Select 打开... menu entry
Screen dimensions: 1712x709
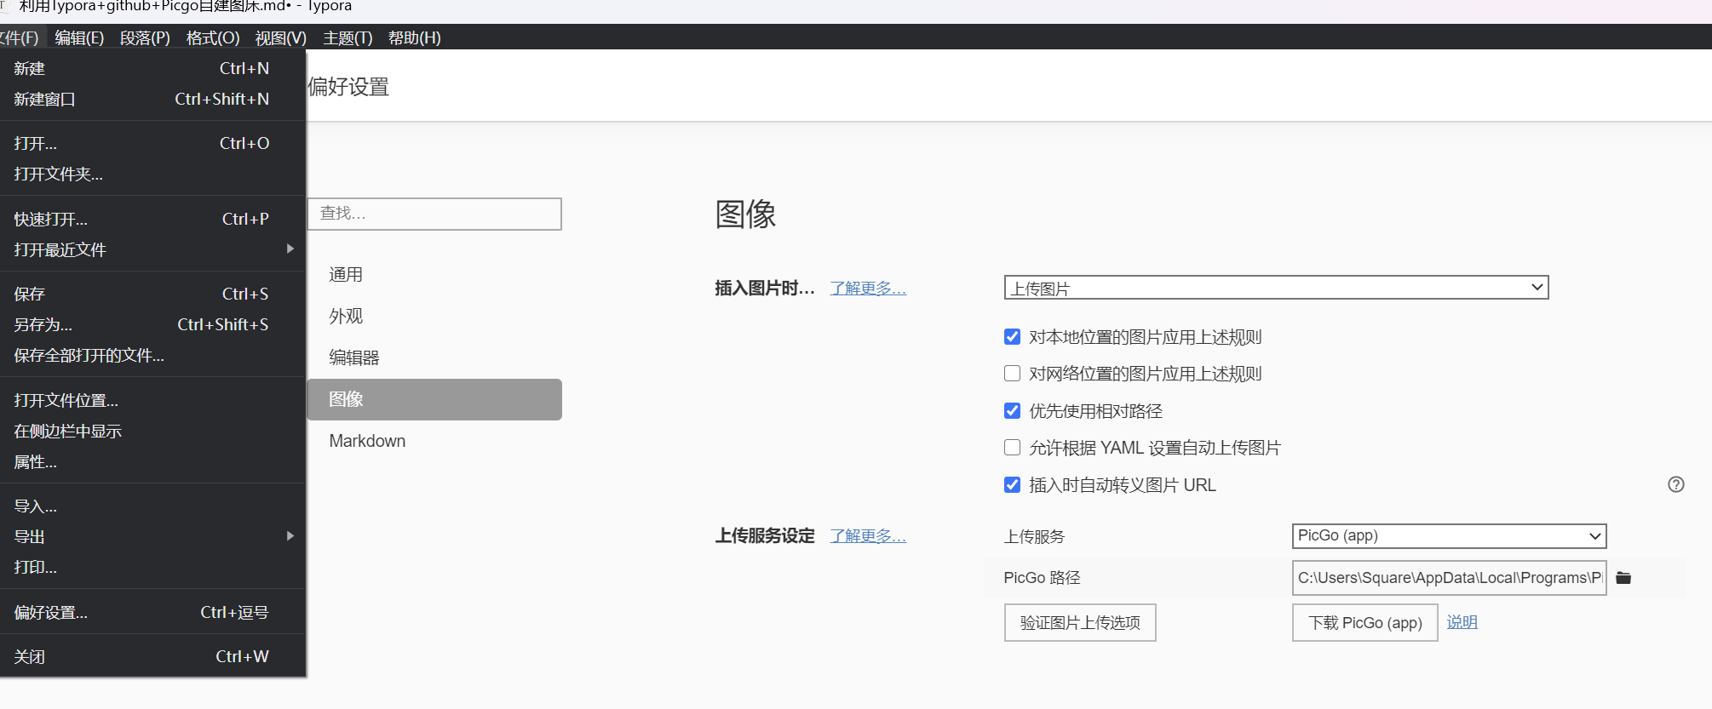click(x=152, y=143)
